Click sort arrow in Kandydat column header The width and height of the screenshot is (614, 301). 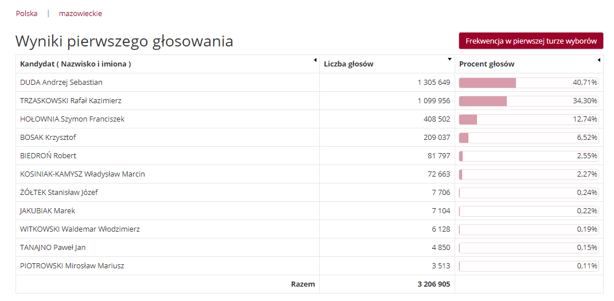pyautogui.click(x=315, y=60)
